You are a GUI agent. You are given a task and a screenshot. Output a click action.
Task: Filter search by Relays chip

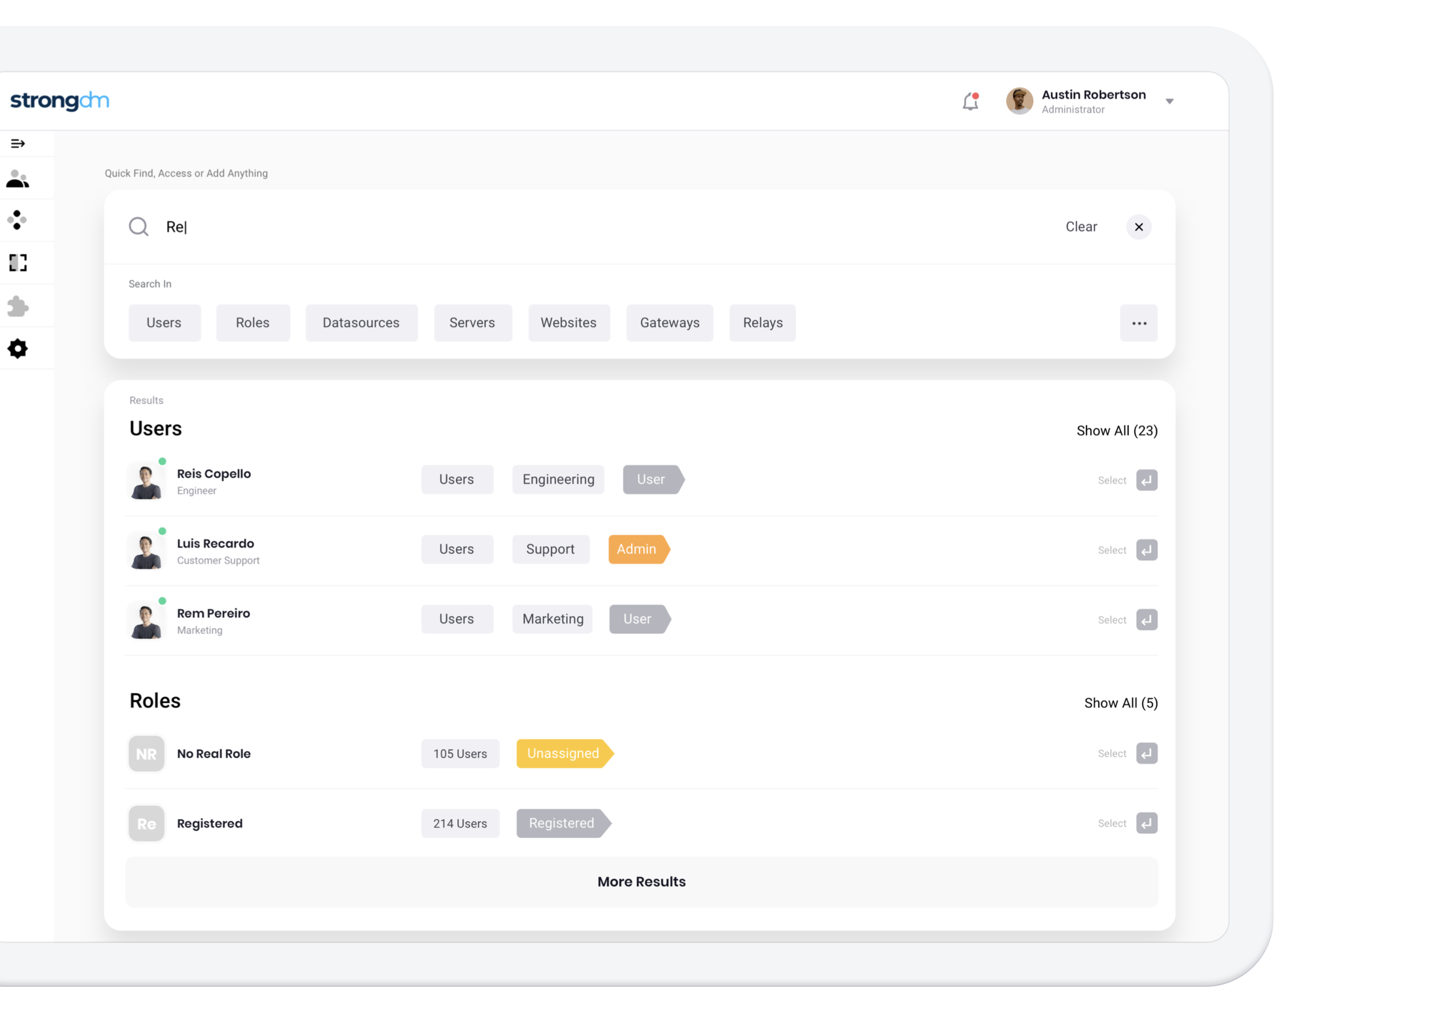[763, 323]
